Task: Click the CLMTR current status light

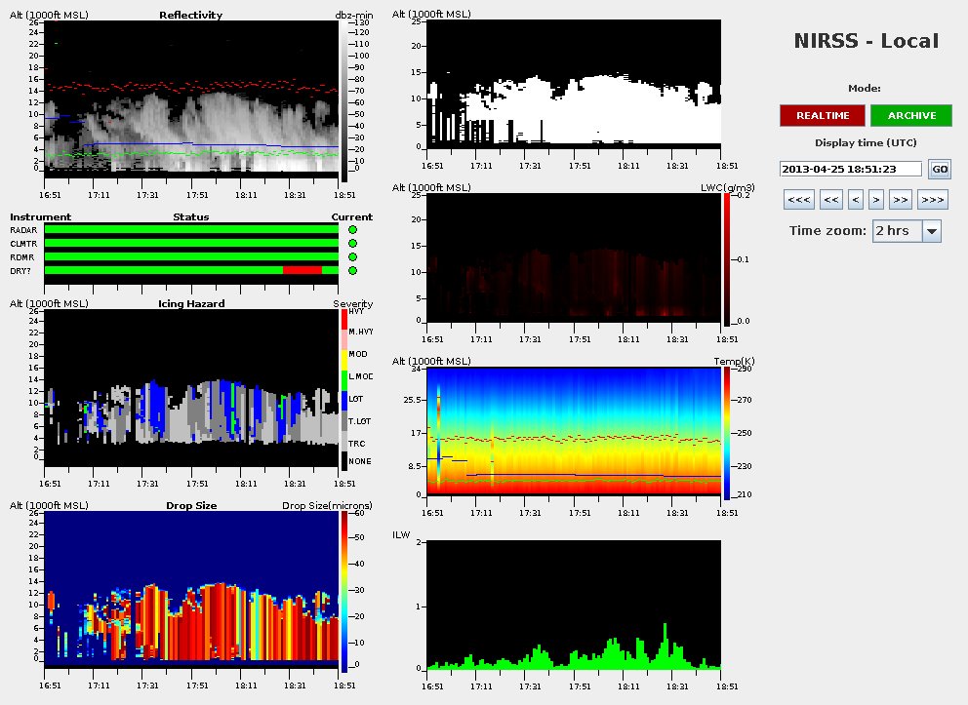Action: [352, 243]
